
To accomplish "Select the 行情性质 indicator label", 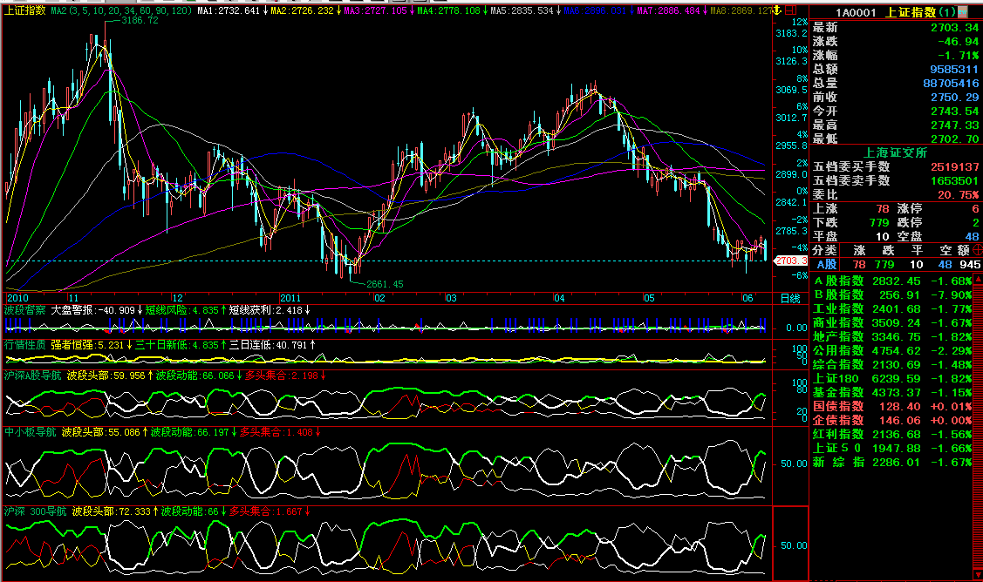I will click(x=24, y=344).
